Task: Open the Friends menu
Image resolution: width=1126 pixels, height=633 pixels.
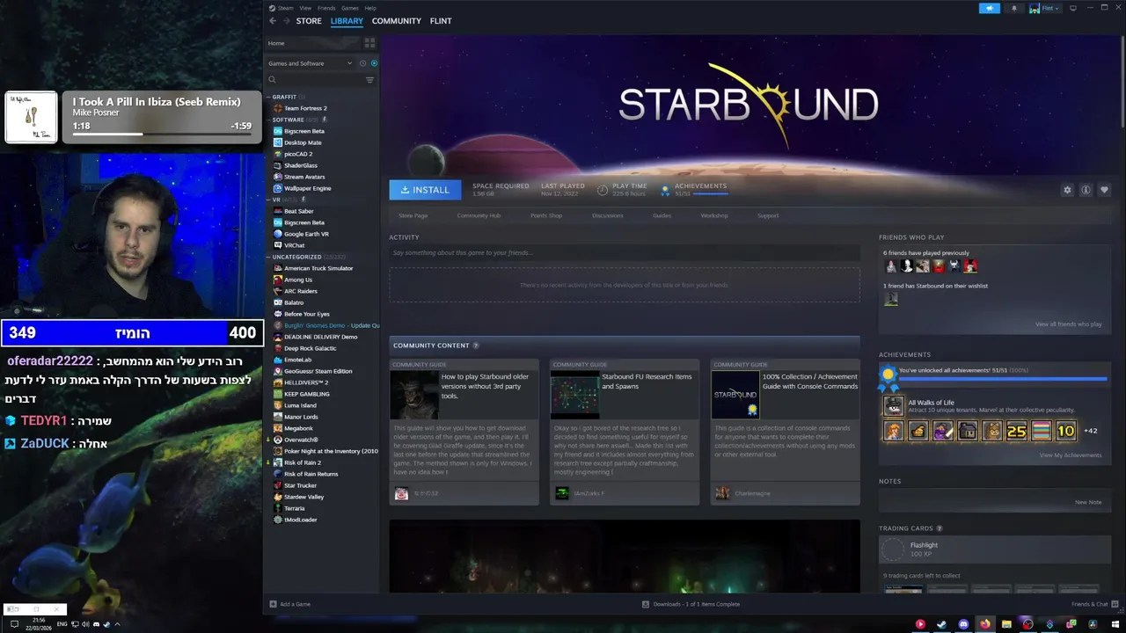Action: coord(326,8)
